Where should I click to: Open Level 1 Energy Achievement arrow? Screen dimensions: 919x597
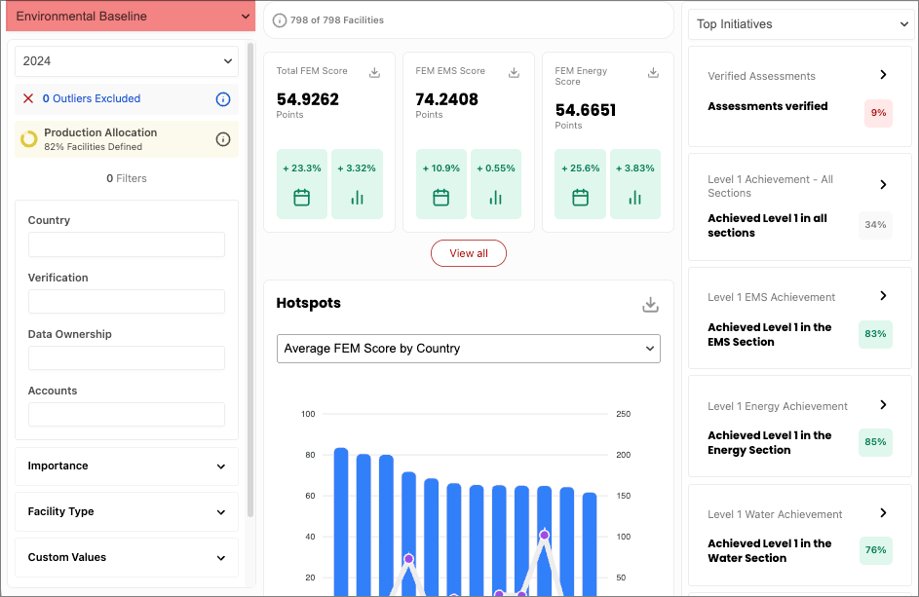[883, 405]
